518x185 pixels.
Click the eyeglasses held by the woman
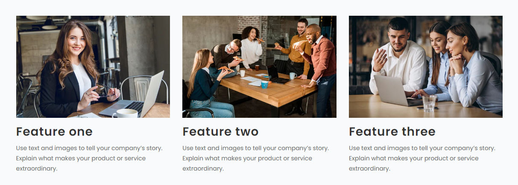pos(102,90)
